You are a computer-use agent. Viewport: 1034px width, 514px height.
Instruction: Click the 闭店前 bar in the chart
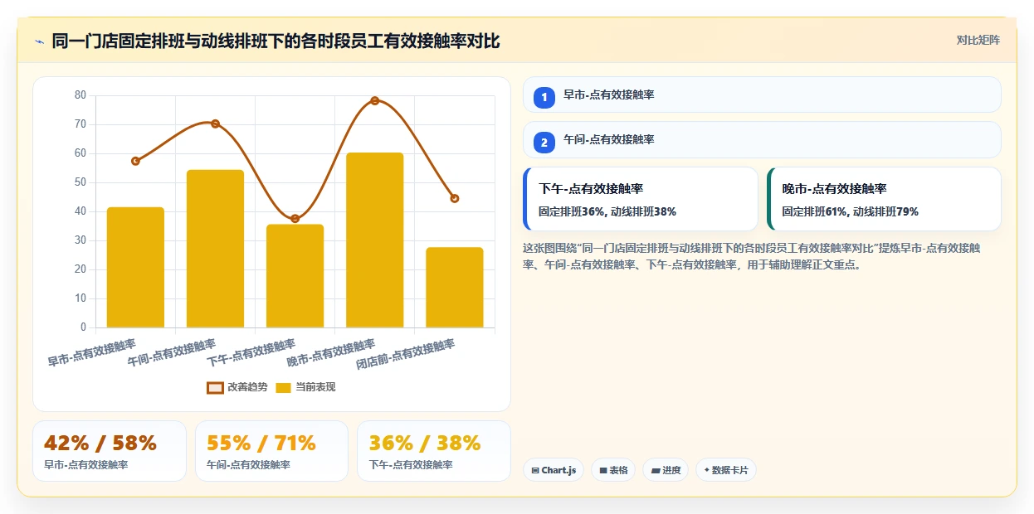[x=455, y=288]
